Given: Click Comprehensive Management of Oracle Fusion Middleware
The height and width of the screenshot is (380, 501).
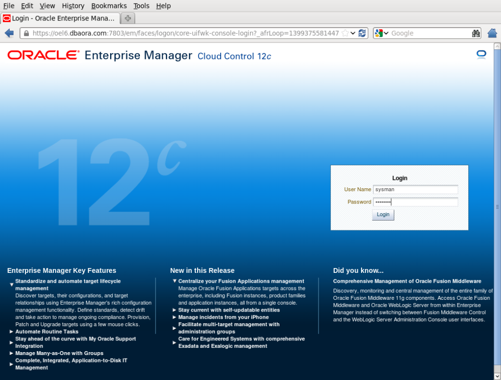Looking at the screenshot, I should coord(407,281).
